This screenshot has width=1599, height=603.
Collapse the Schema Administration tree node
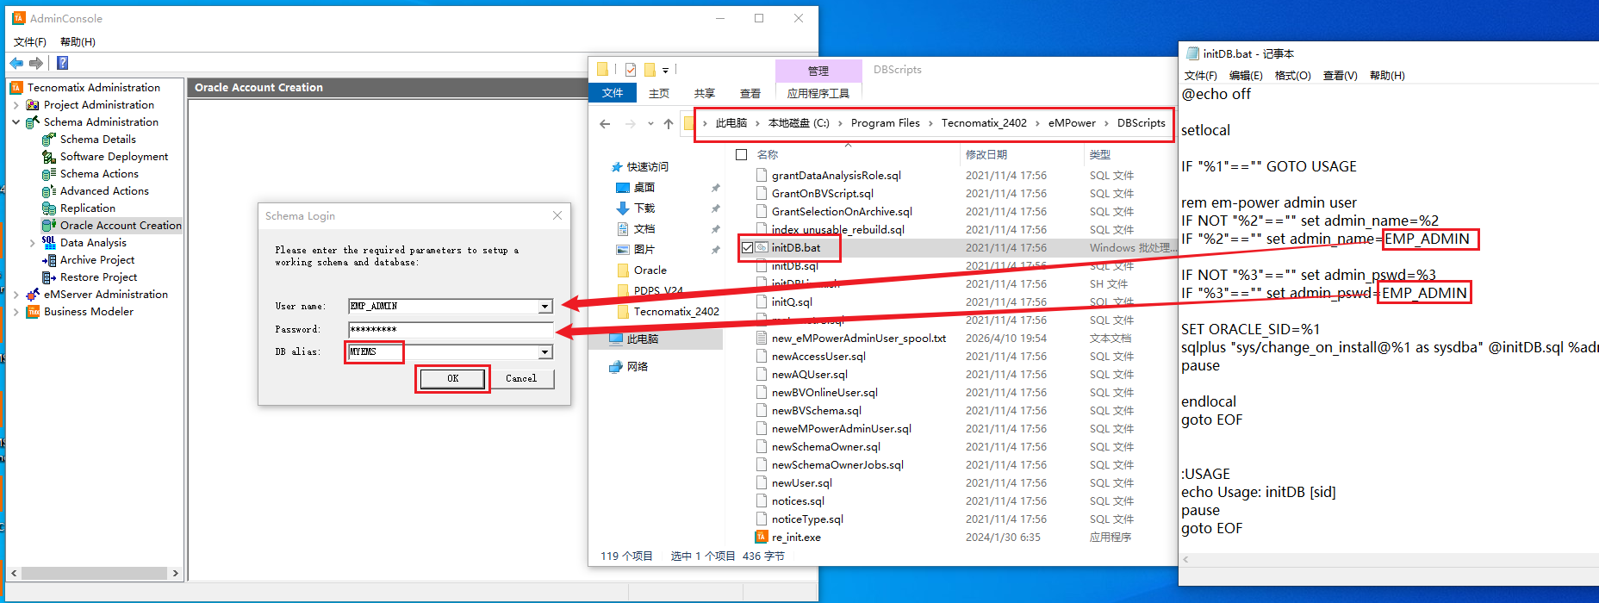pyautogui.click(x=16, y=122)
